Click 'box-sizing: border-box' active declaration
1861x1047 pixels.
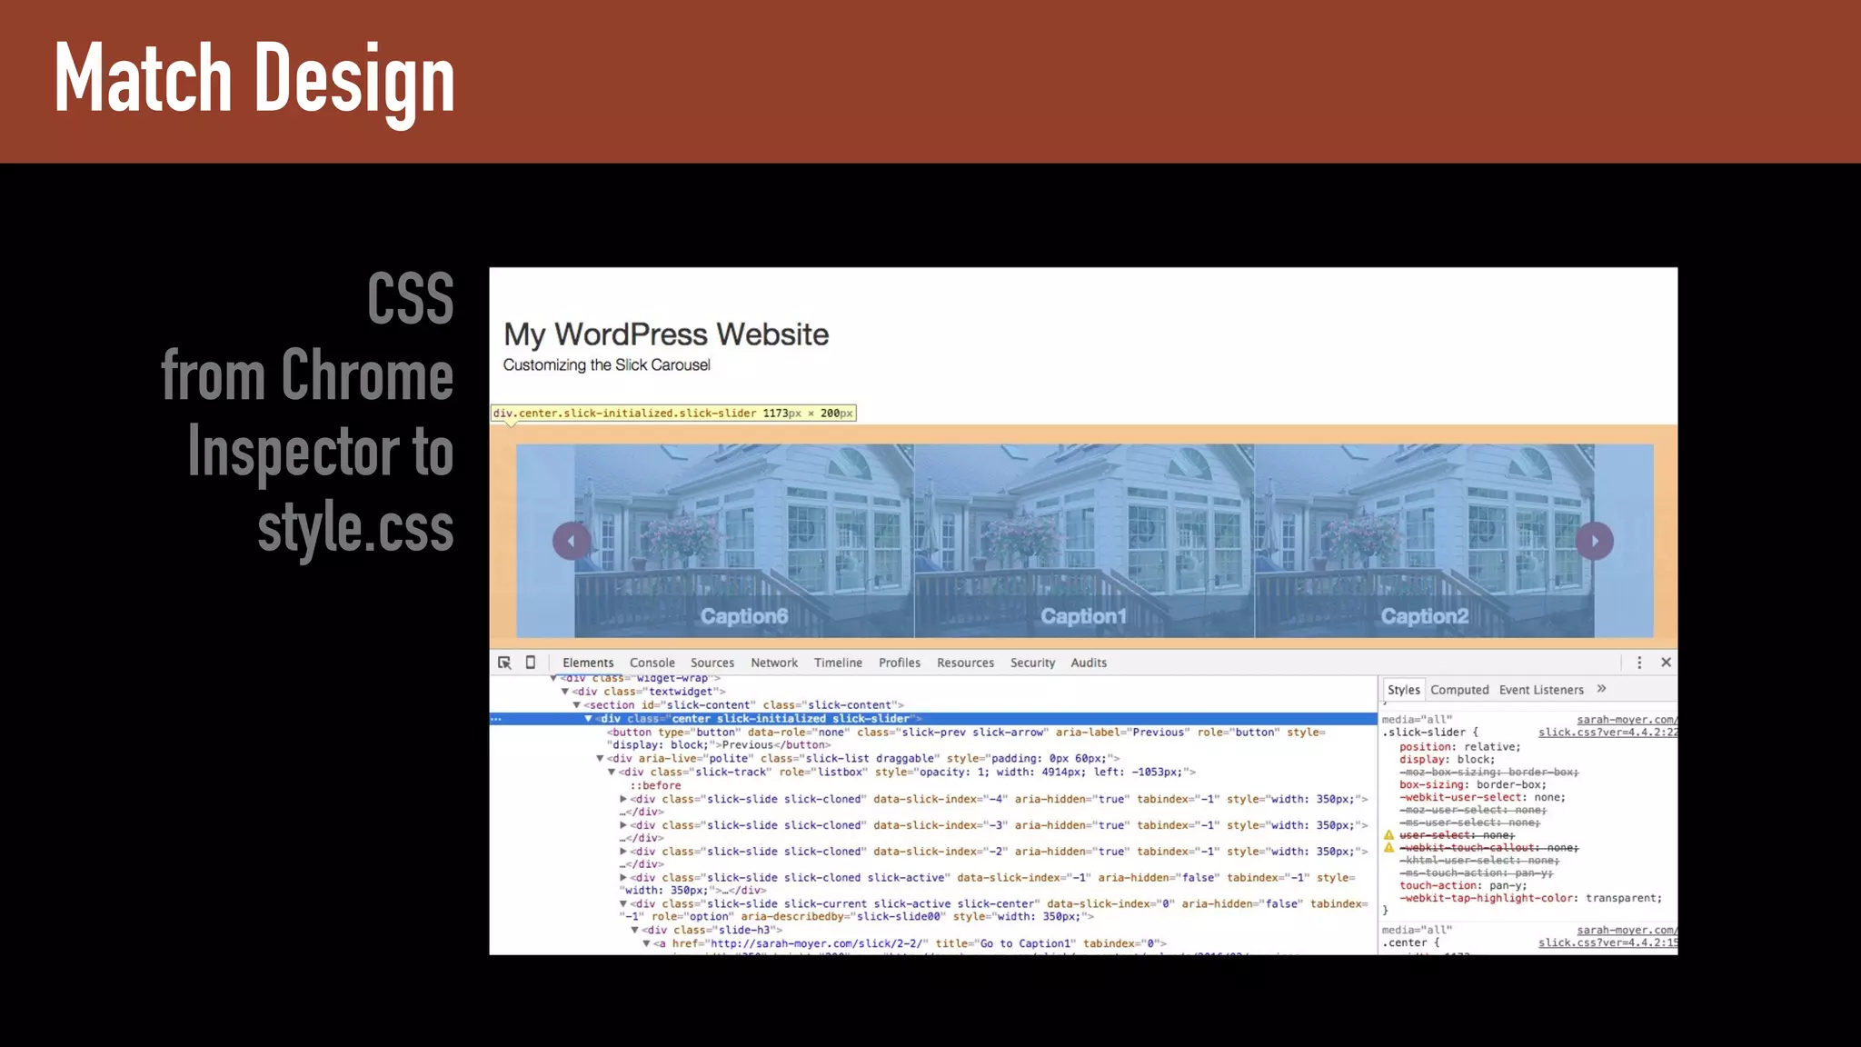[1472, 785]
